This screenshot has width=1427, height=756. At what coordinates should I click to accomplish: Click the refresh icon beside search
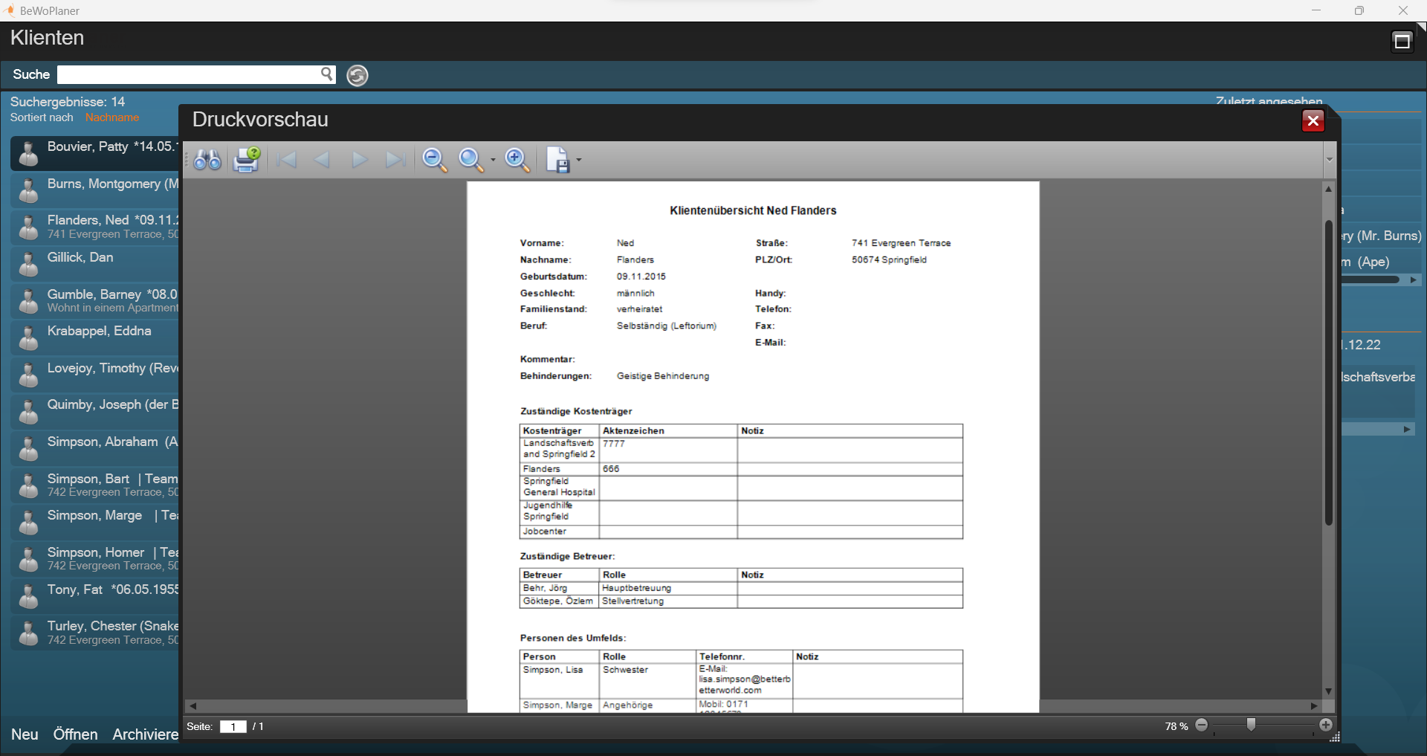[x=357, y=75]
